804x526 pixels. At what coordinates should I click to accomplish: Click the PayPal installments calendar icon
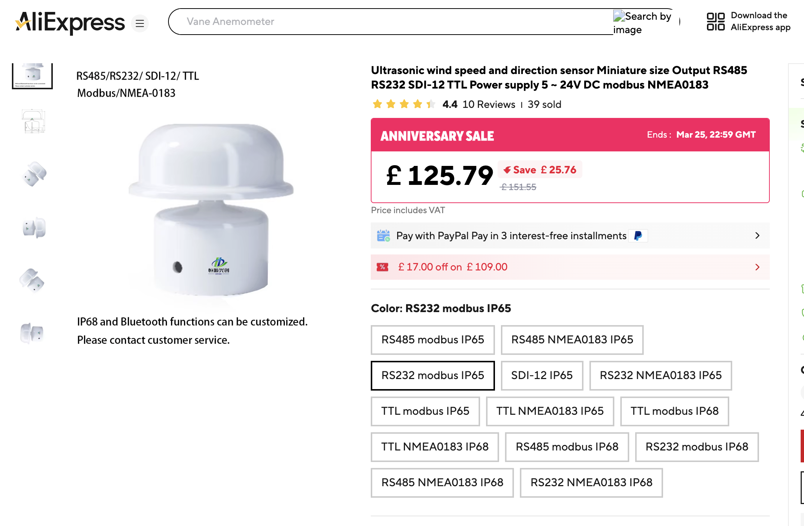(x=383, y=236)
